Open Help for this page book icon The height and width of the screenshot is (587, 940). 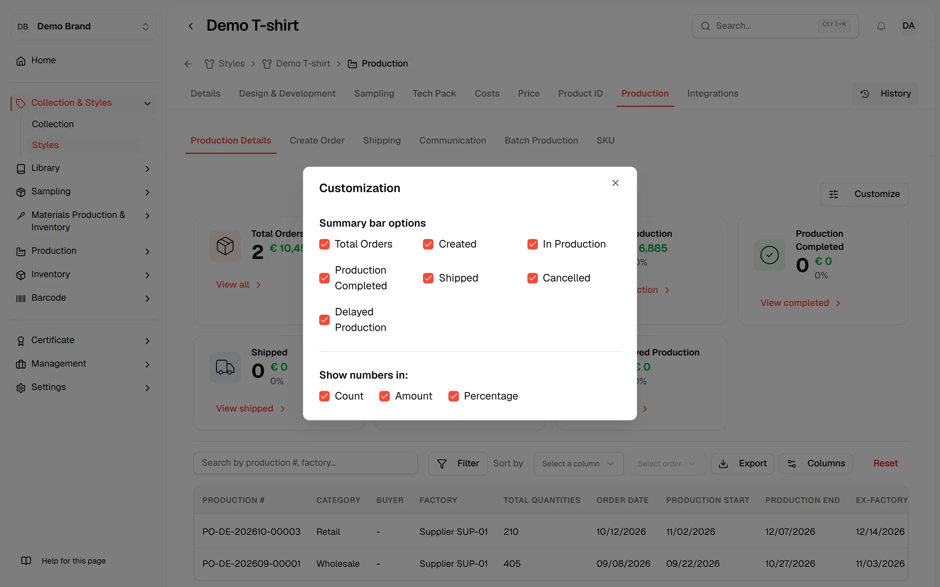tap(26, 561)
